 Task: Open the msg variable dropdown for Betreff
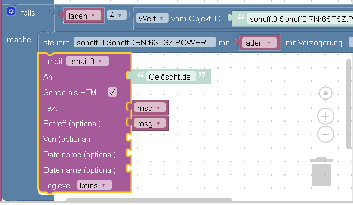tap(149, 123)
